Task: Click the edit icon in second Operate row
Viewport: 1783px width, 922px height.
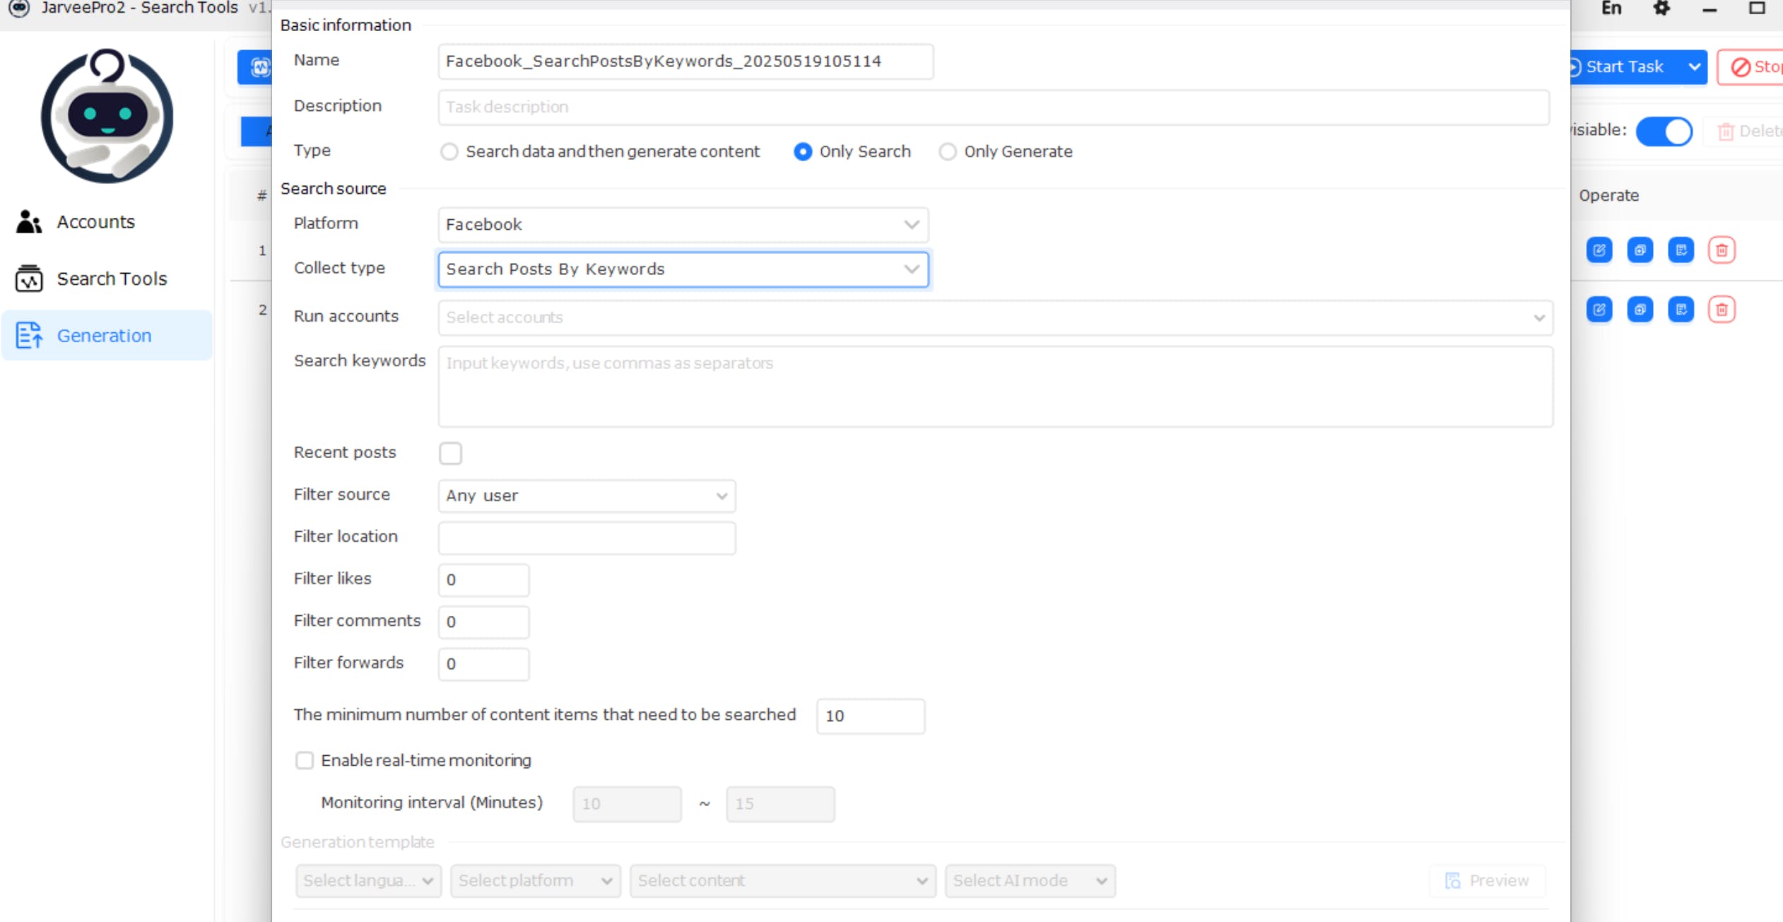Action: click(x=1599, y=310)
